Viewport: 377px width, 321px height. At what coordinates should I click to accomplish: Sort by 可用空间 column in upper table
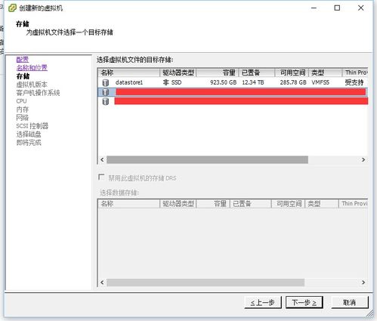point(292,73)
